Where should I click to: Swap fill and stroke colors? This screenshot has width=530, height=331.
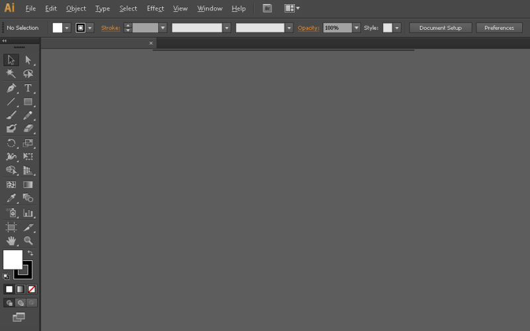pyautogui.click(x=30, y=253)
